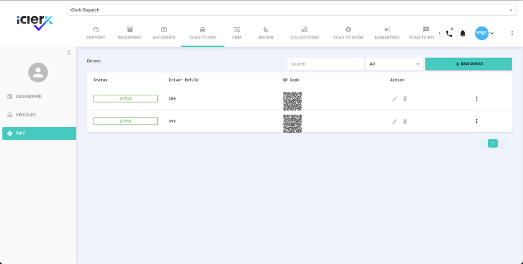This screenshot has height=264, width=523.
Task: Expand the All status filter dropdown
Action: [x=394, y=64]
